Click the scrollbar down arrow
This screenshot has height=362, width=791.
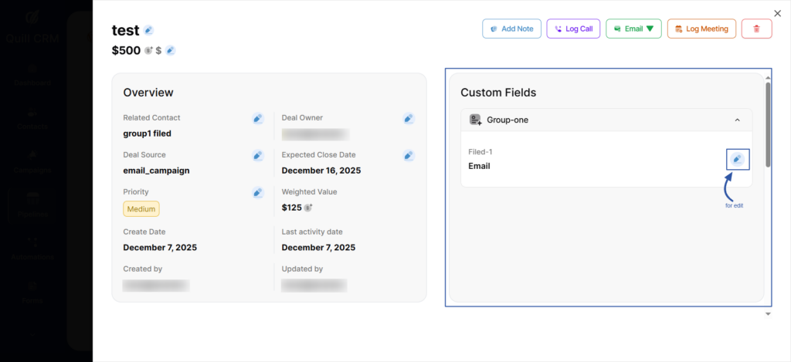pos(768,313)
